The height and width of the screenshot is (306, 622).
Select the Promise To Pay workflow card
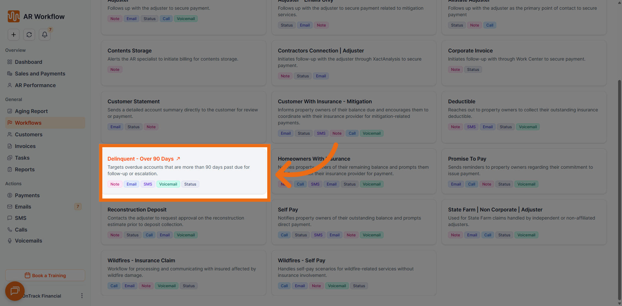click(x=524, y=171)
